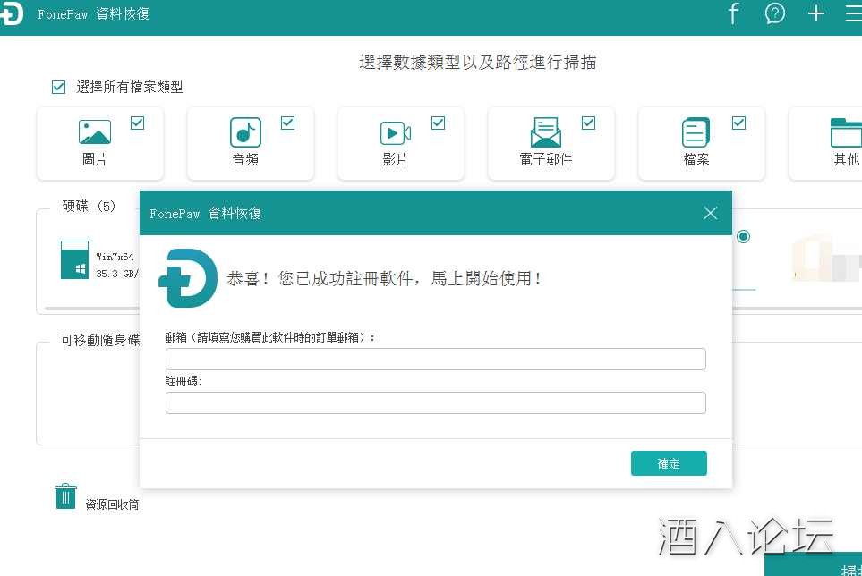The height and width of the screenshot is (576, 862).
Task: Toggle 選擇所有檔案類型 checkbox
Action: coord(58,87)
